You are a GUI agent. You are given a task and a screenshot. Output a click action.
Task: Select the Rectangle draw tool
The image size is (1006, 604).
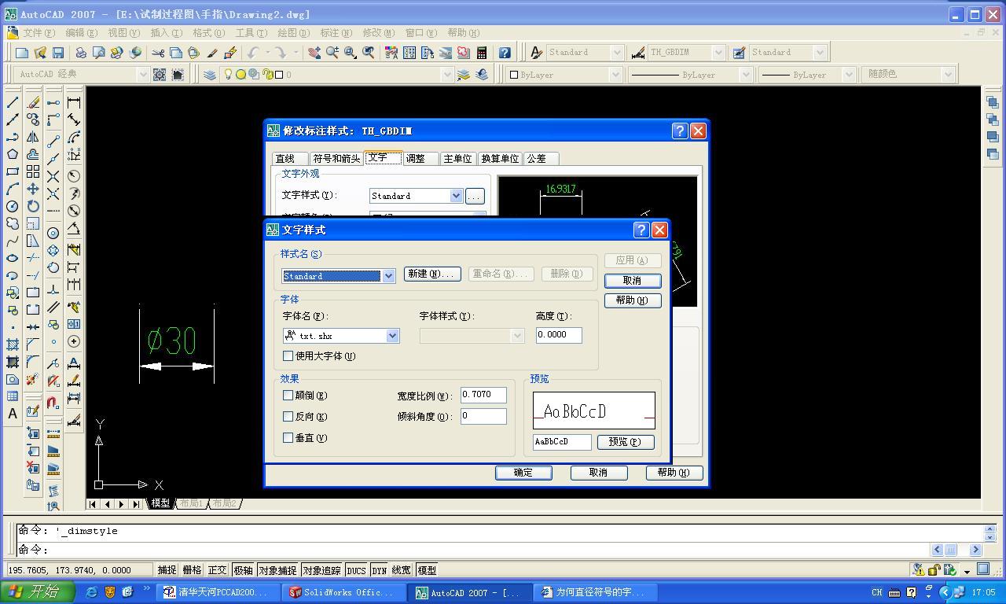(13, 171)
